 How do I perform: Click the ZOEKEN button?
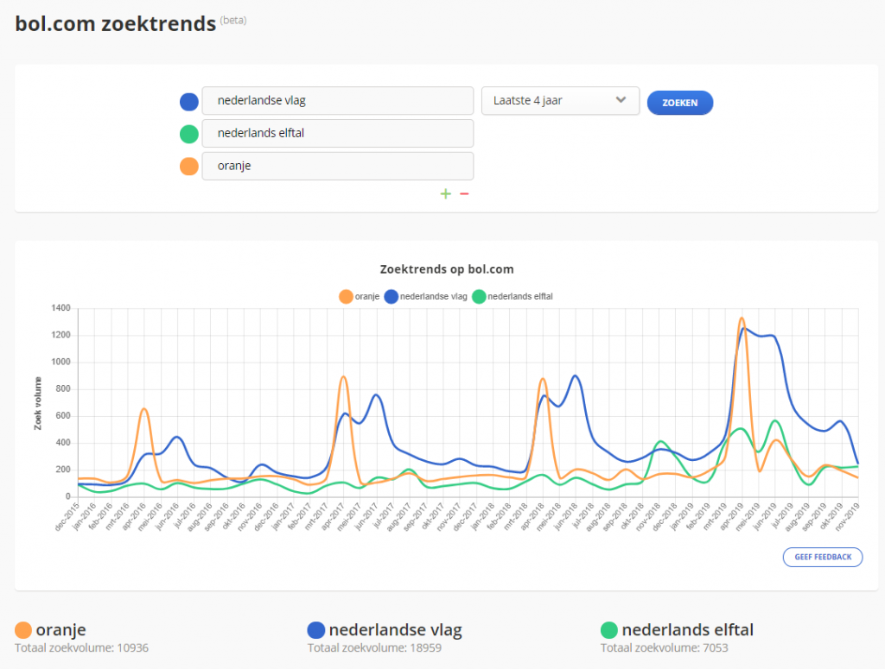point(680,103)
